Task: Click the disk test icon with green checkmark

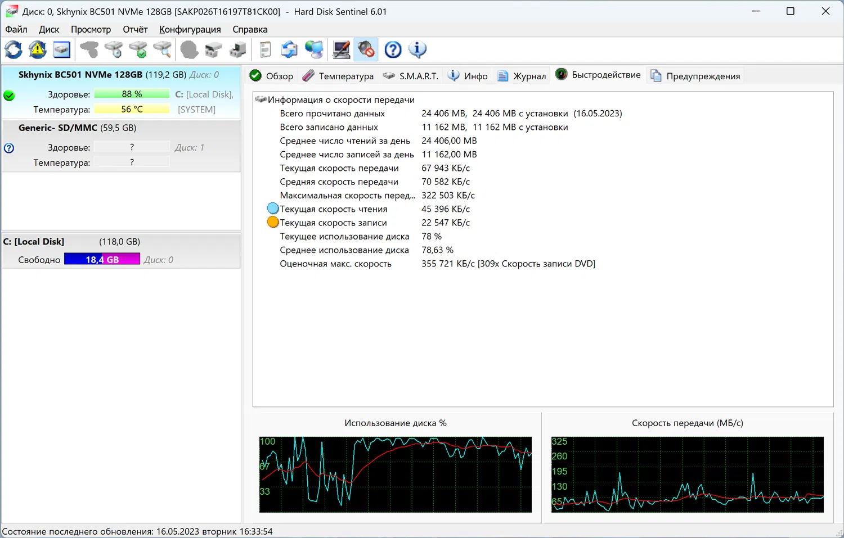Action: click(138, 50)
